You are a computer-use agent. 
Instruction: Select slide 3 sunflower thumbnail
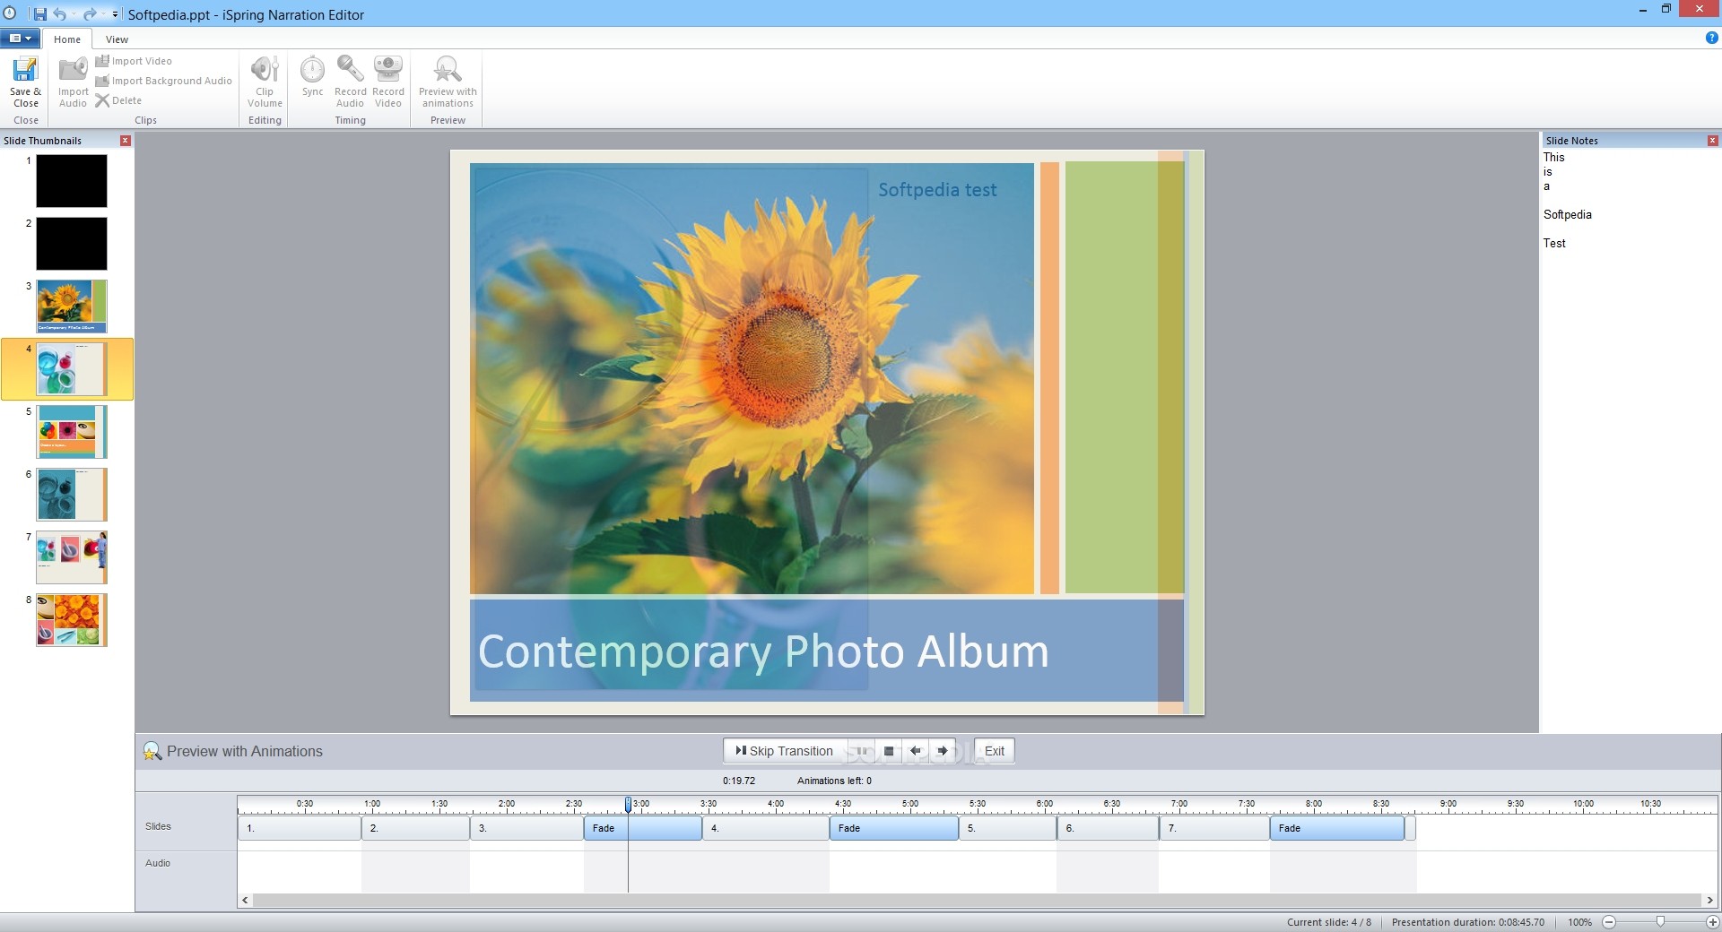(x=72, y=306)
